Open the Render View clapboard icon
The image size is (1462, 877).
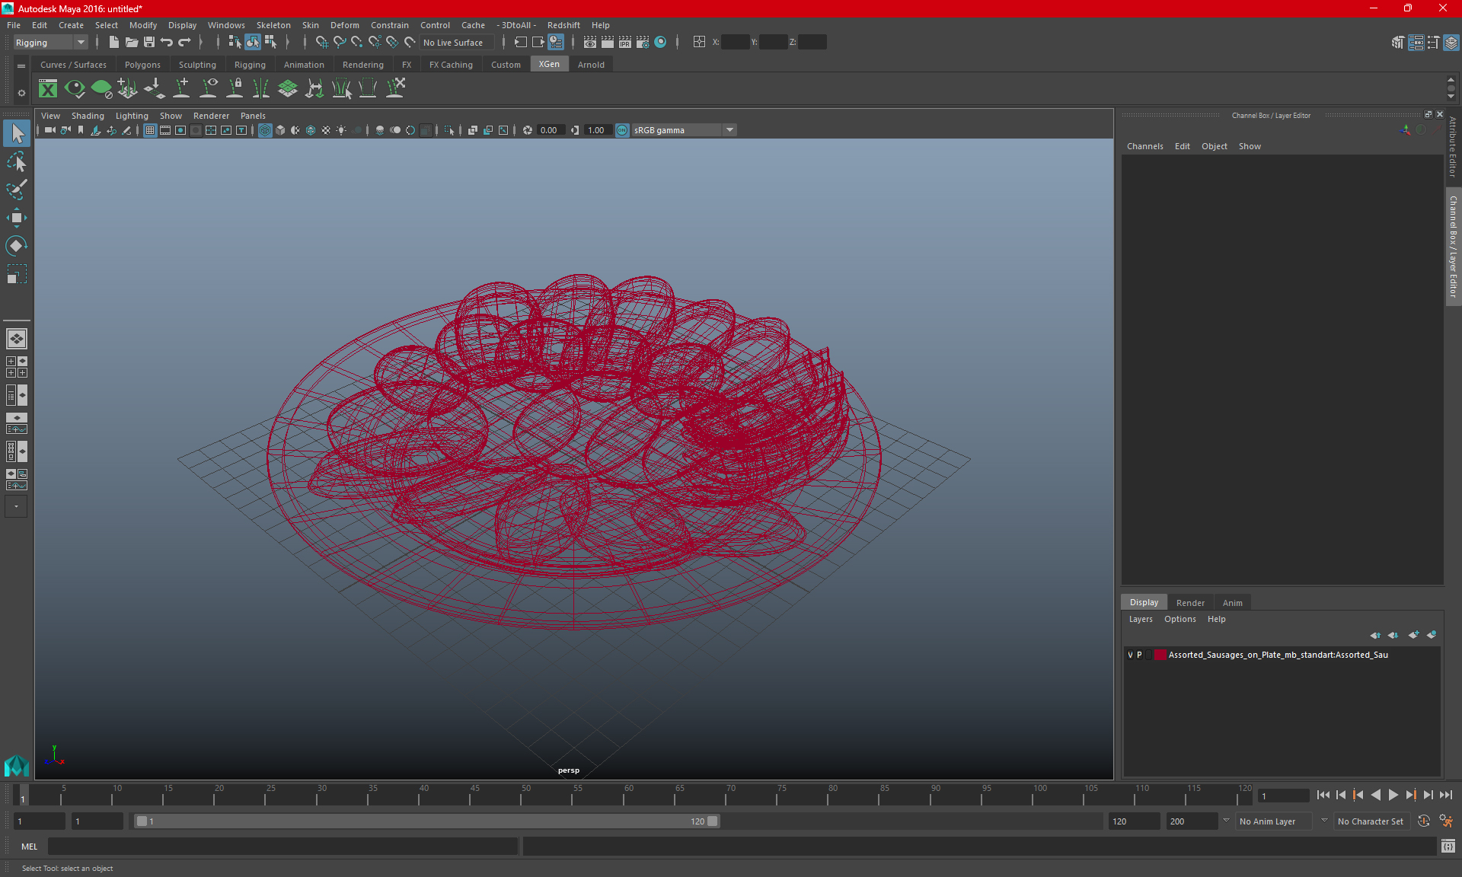589,43
